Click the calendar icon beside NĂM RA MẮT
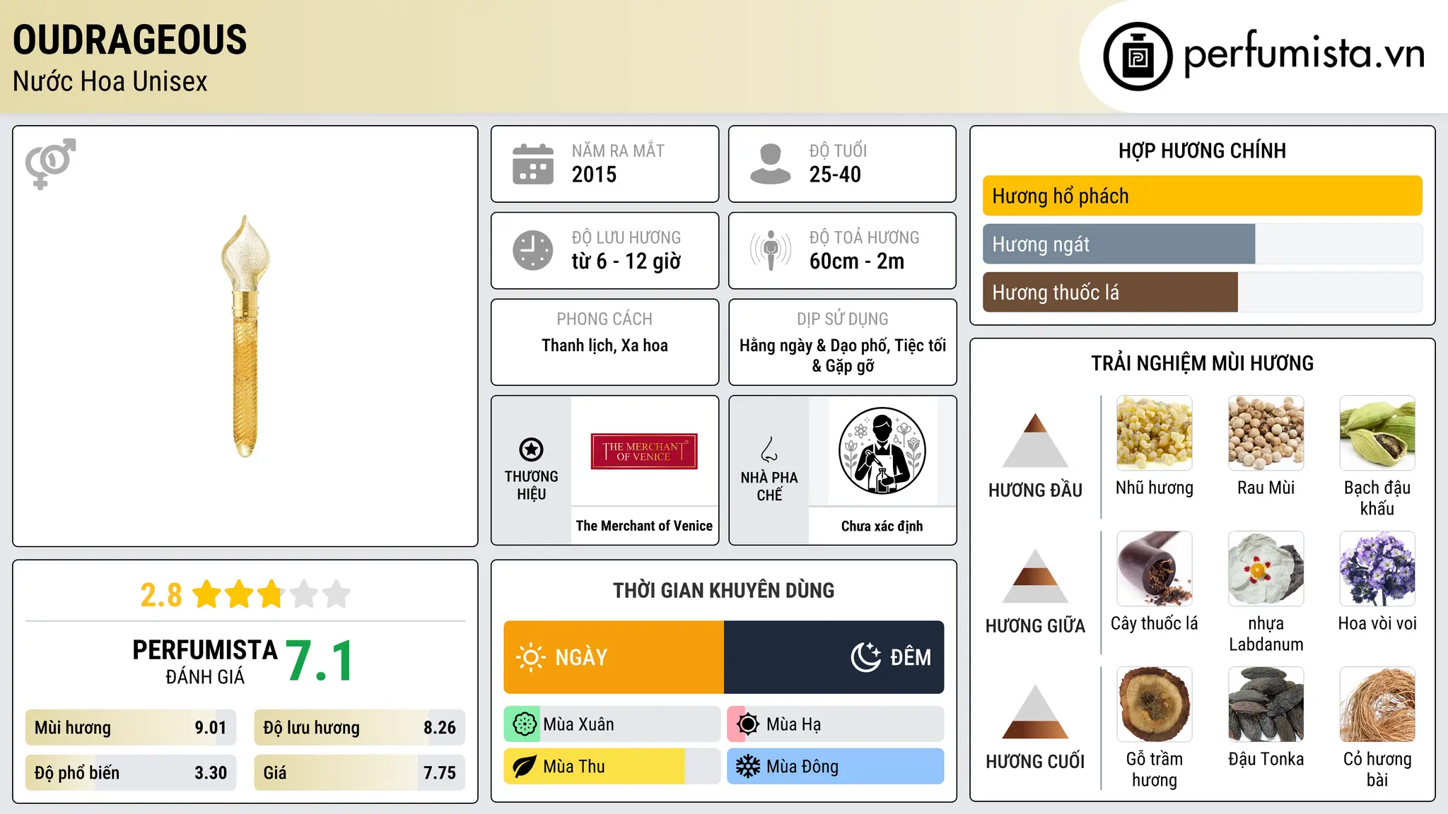1448x814 pixels. (x=533, y=164)
